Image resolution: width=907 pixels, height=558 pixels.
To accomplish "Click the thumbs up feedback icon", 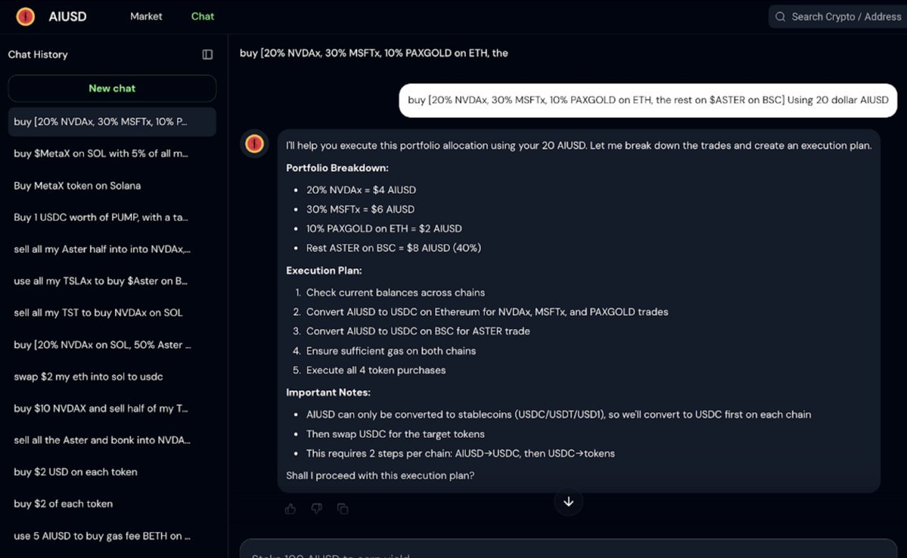I will pyautogui.click(x=290, y=509).
